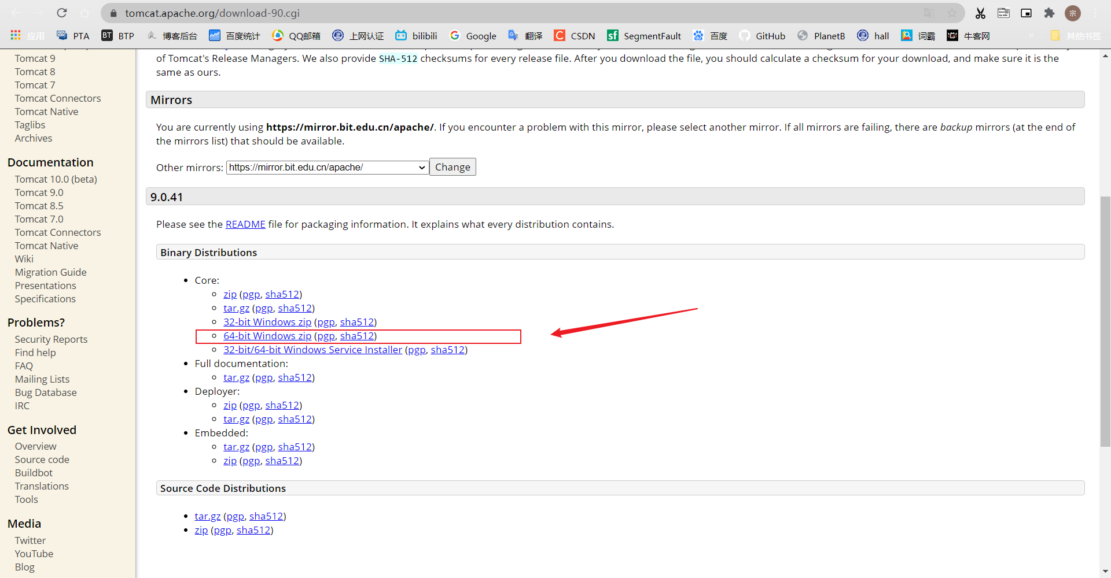Open the FAQ sidebar link
This screenshot has height=578, width=1111.
pos(24,366)
